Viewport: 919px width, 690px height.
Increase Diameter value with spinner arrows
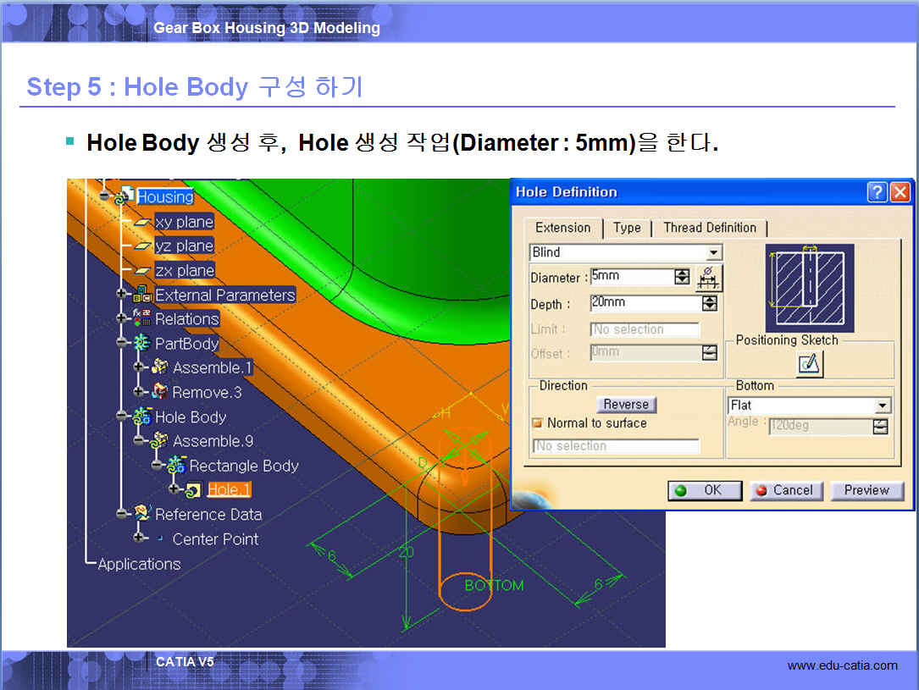pyautogui.click(x=682, y=273)
